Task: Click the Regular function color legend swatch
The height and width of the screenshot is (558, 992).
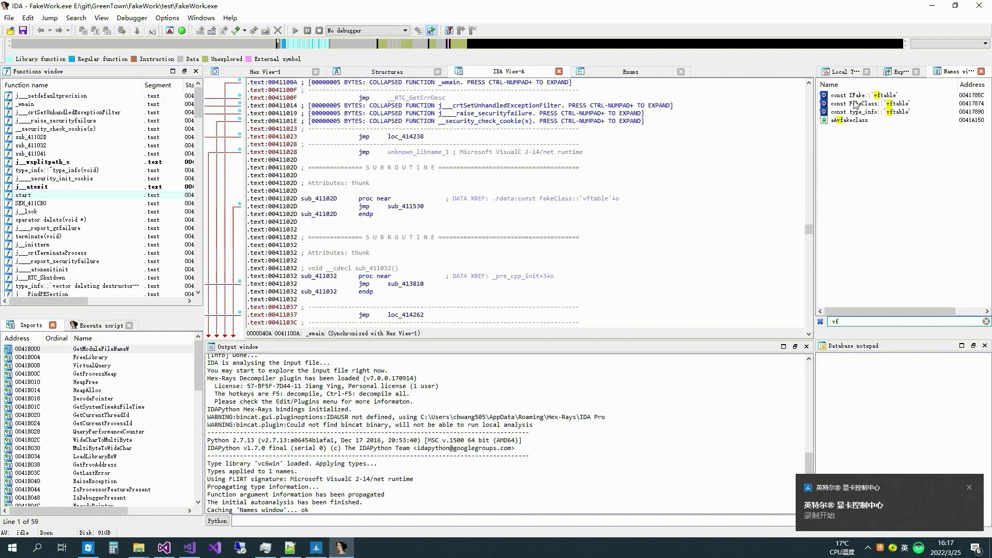Action: click(72, 59)
